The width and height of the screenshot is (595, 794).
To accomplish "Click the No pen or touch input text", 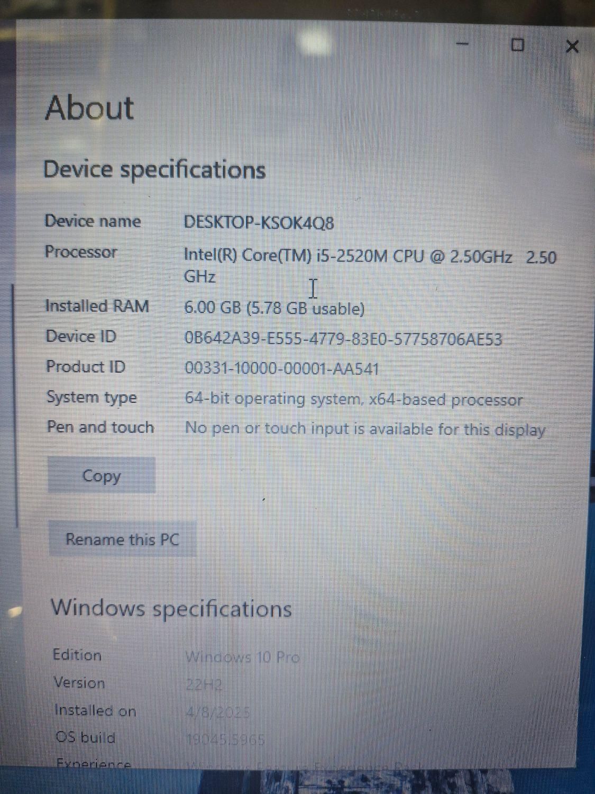I will click(365, 429).
